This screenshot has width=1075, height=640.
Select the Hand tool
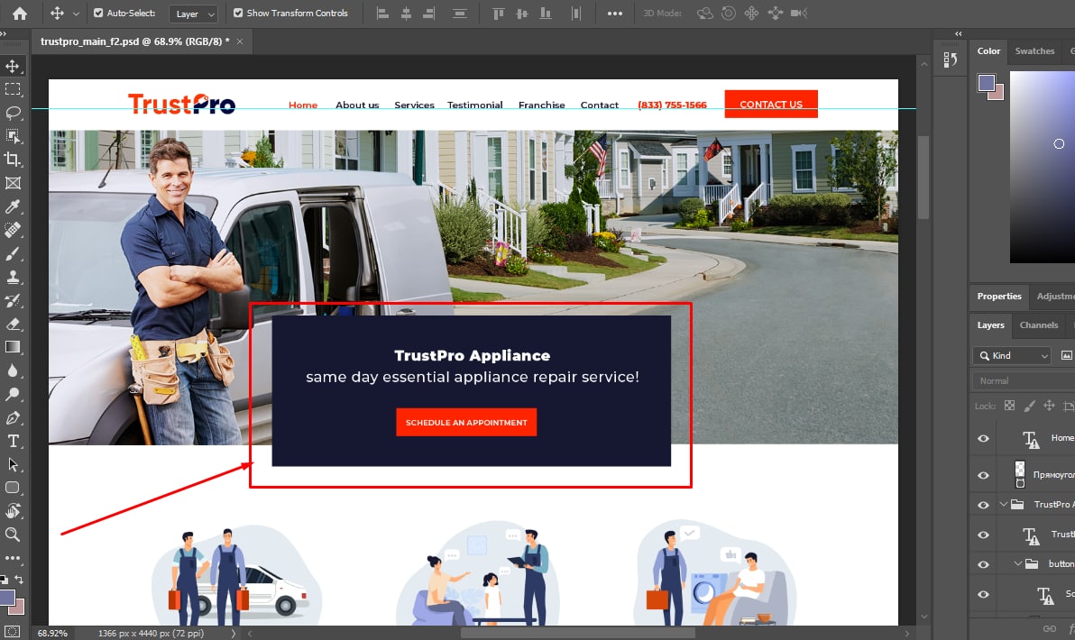[13, 511]
